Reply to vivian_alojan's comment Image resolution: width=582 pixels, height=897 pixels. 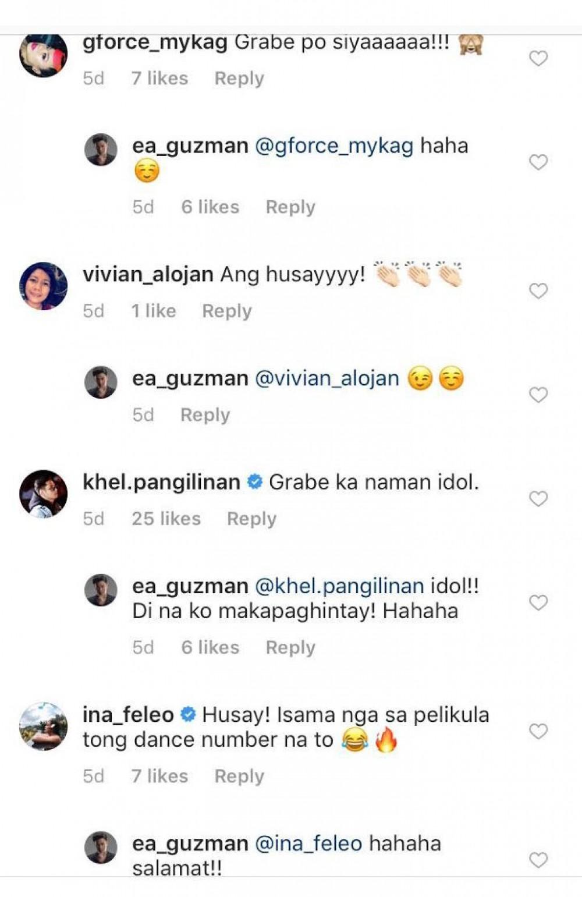pos(227,311)
